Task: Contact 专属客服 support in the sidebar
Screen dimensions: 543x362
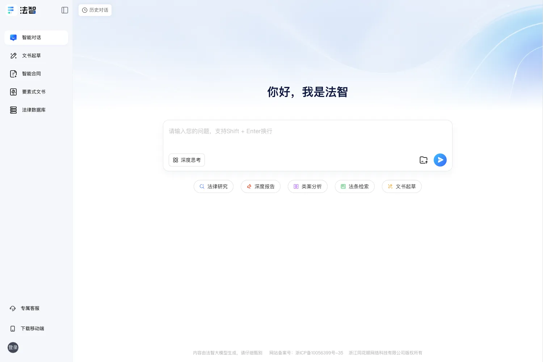Action: pyautogui.click(x=25, y=308)
